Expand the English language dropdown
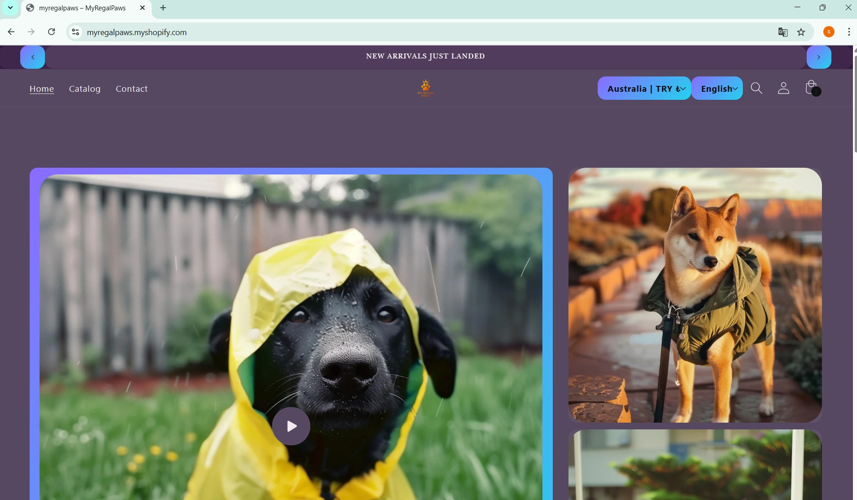This screenshot has width=857, height=500. pos(717,89)
